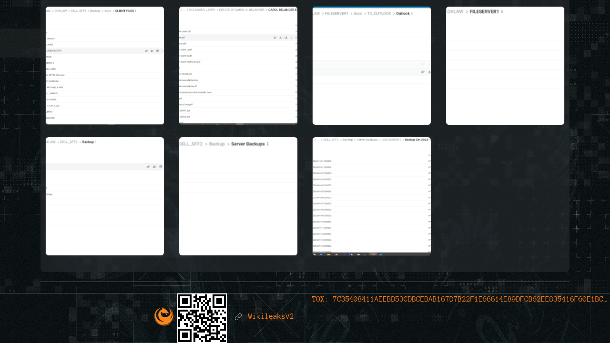
Task: Click the orange TOX ID text
Action: pos(459,299)
